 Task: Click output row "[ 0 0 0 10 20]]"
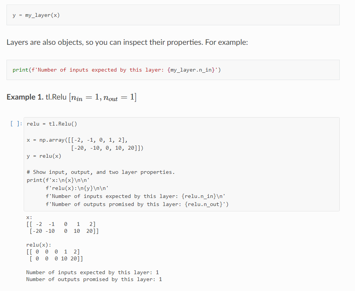[x=56, y=258]
